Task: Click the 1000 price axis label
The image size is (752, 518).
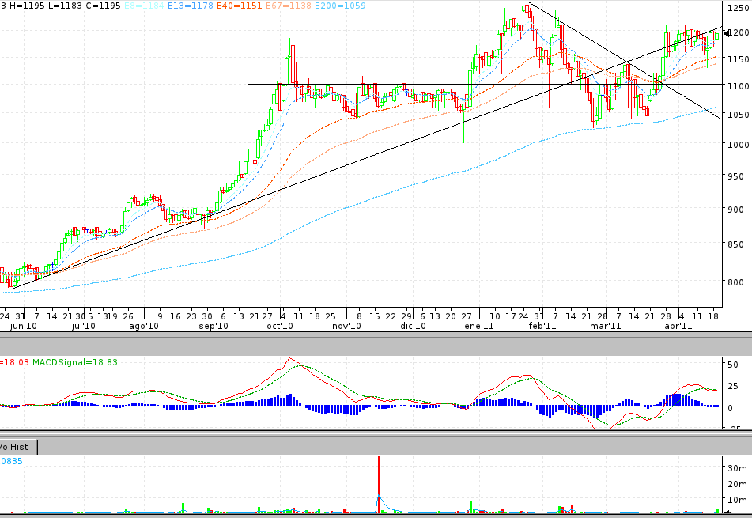Action: [738, 145]
